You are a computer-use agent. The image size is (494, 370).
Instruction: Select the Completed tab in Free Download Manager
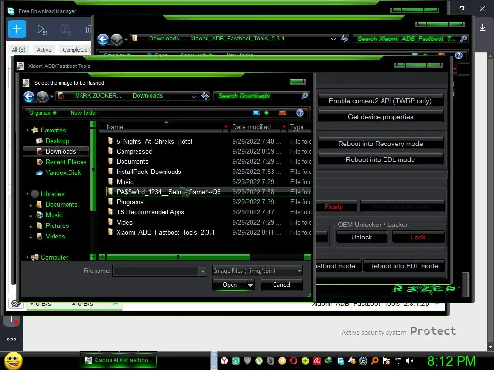[x=75, y=50]
